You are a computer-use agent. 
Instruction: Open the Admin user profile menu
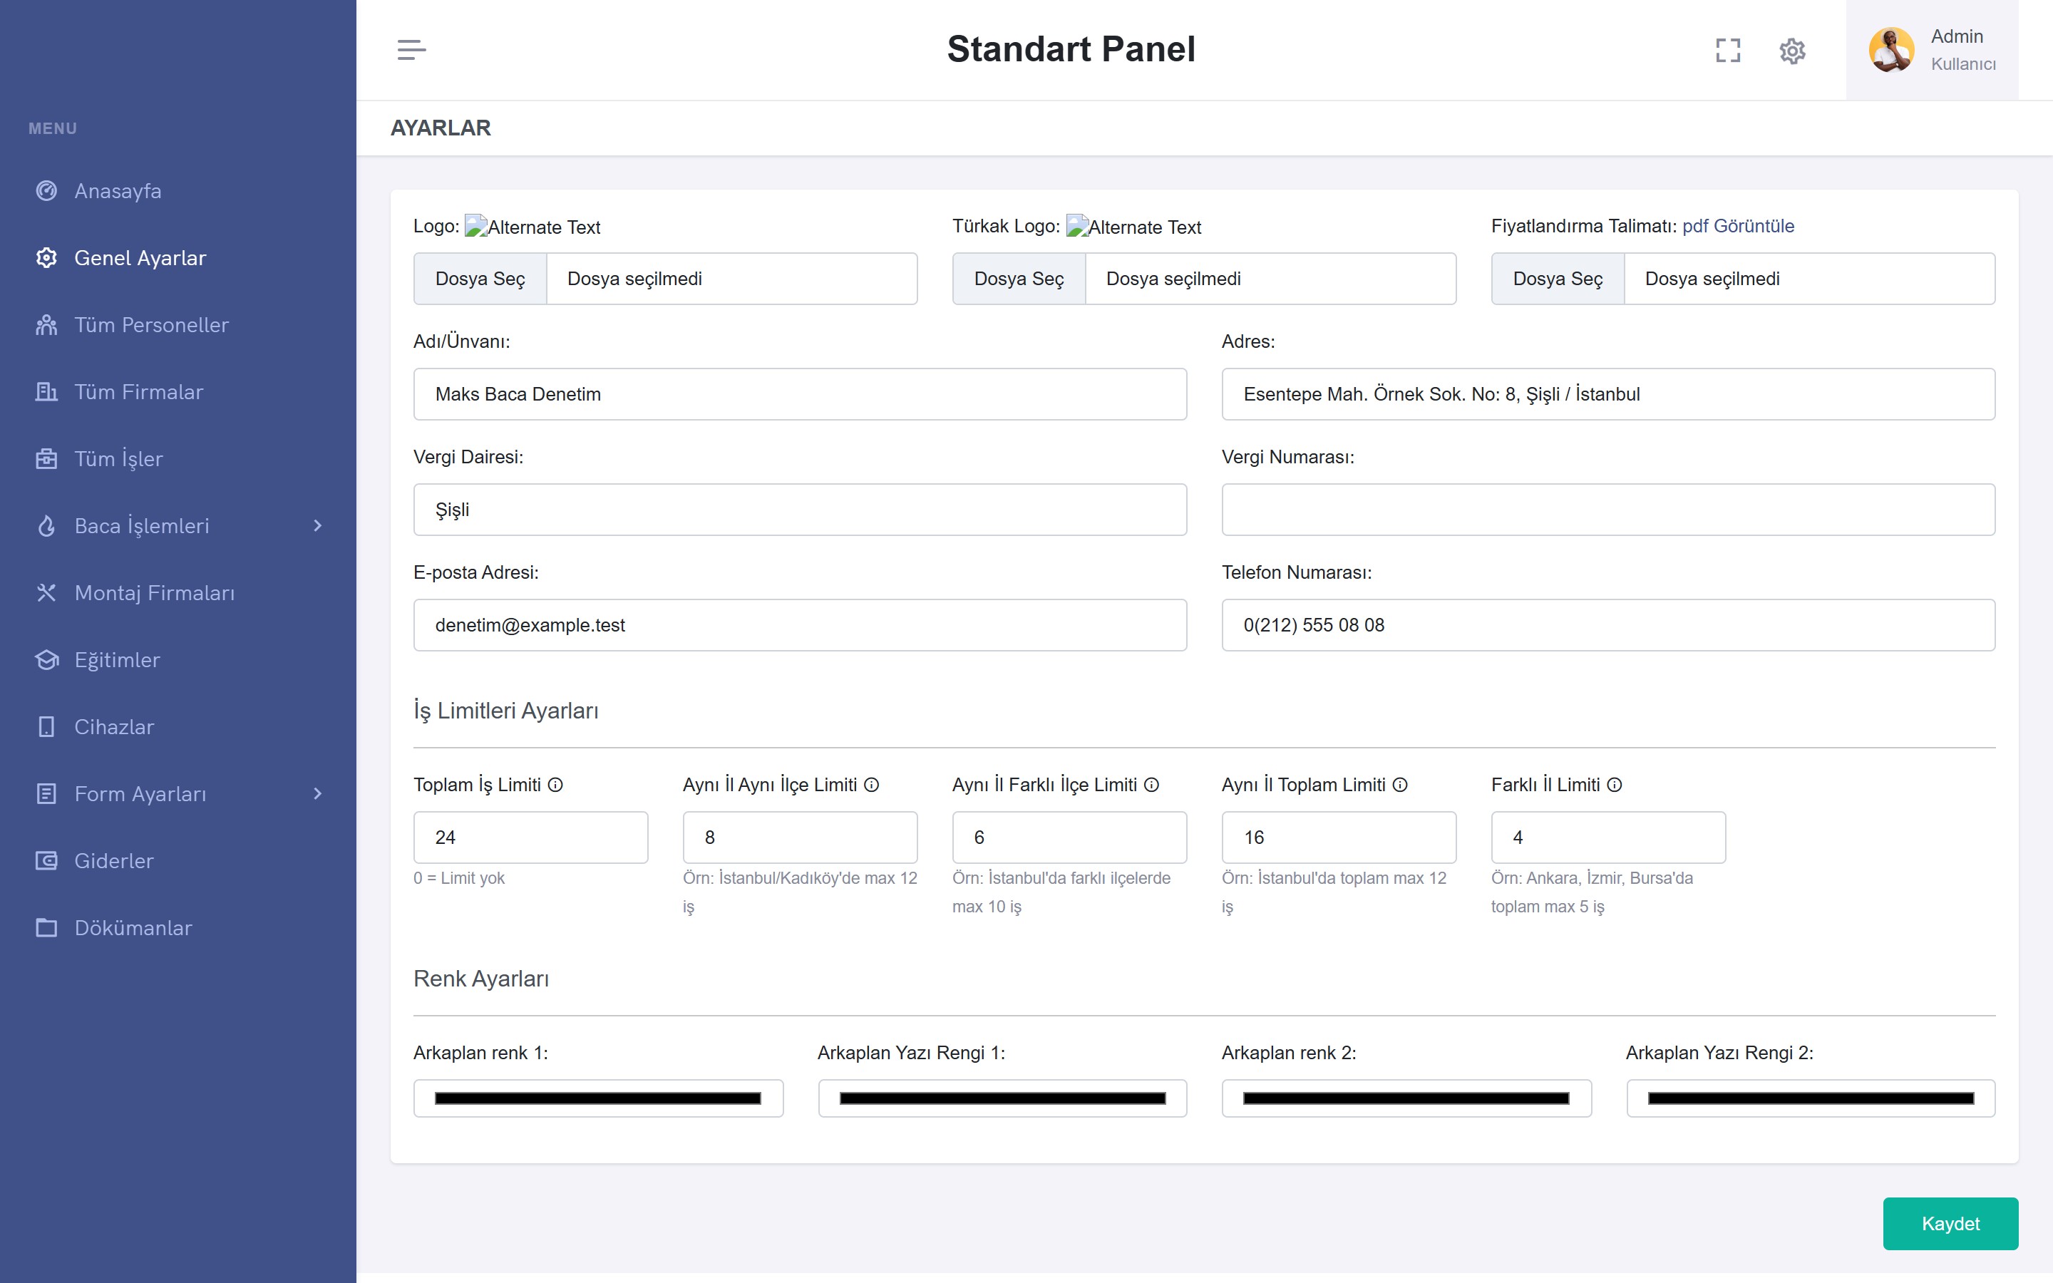[1932, 50]
